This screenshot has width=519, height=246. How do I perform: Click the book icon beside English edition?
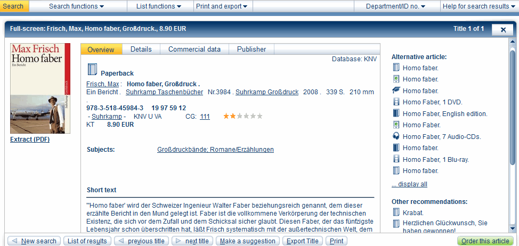point(396,113)
